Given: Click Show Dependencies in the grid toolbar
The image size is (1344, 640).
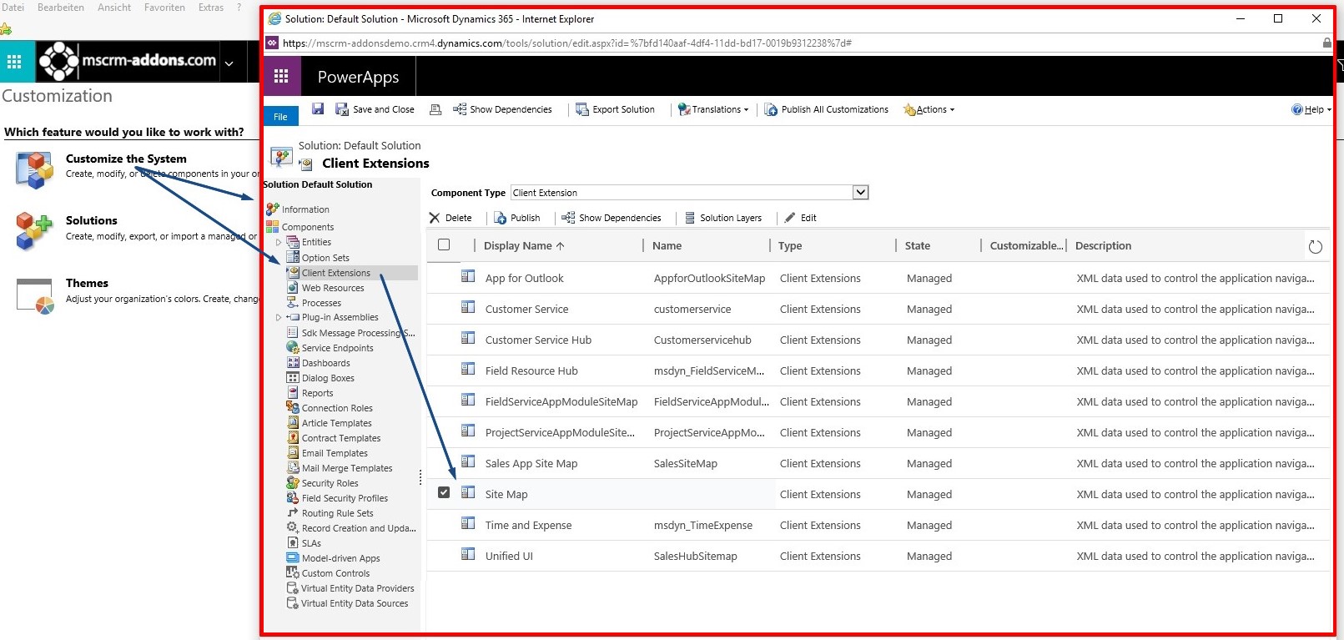Looking at the screenshot, I should click(x=612, y=218).
